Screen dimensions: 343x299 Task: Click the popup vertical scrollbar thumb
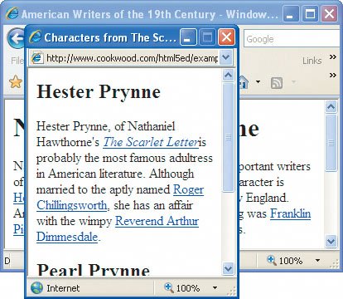(x=228, y=137)
